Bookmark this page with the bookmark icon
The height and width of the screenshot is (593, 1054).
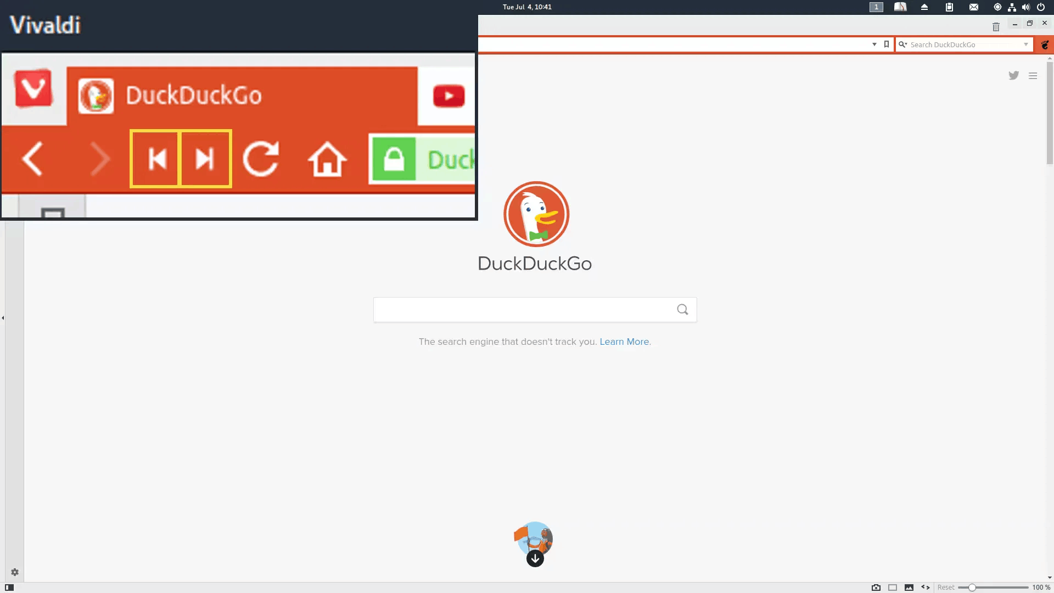click(887, 44)
